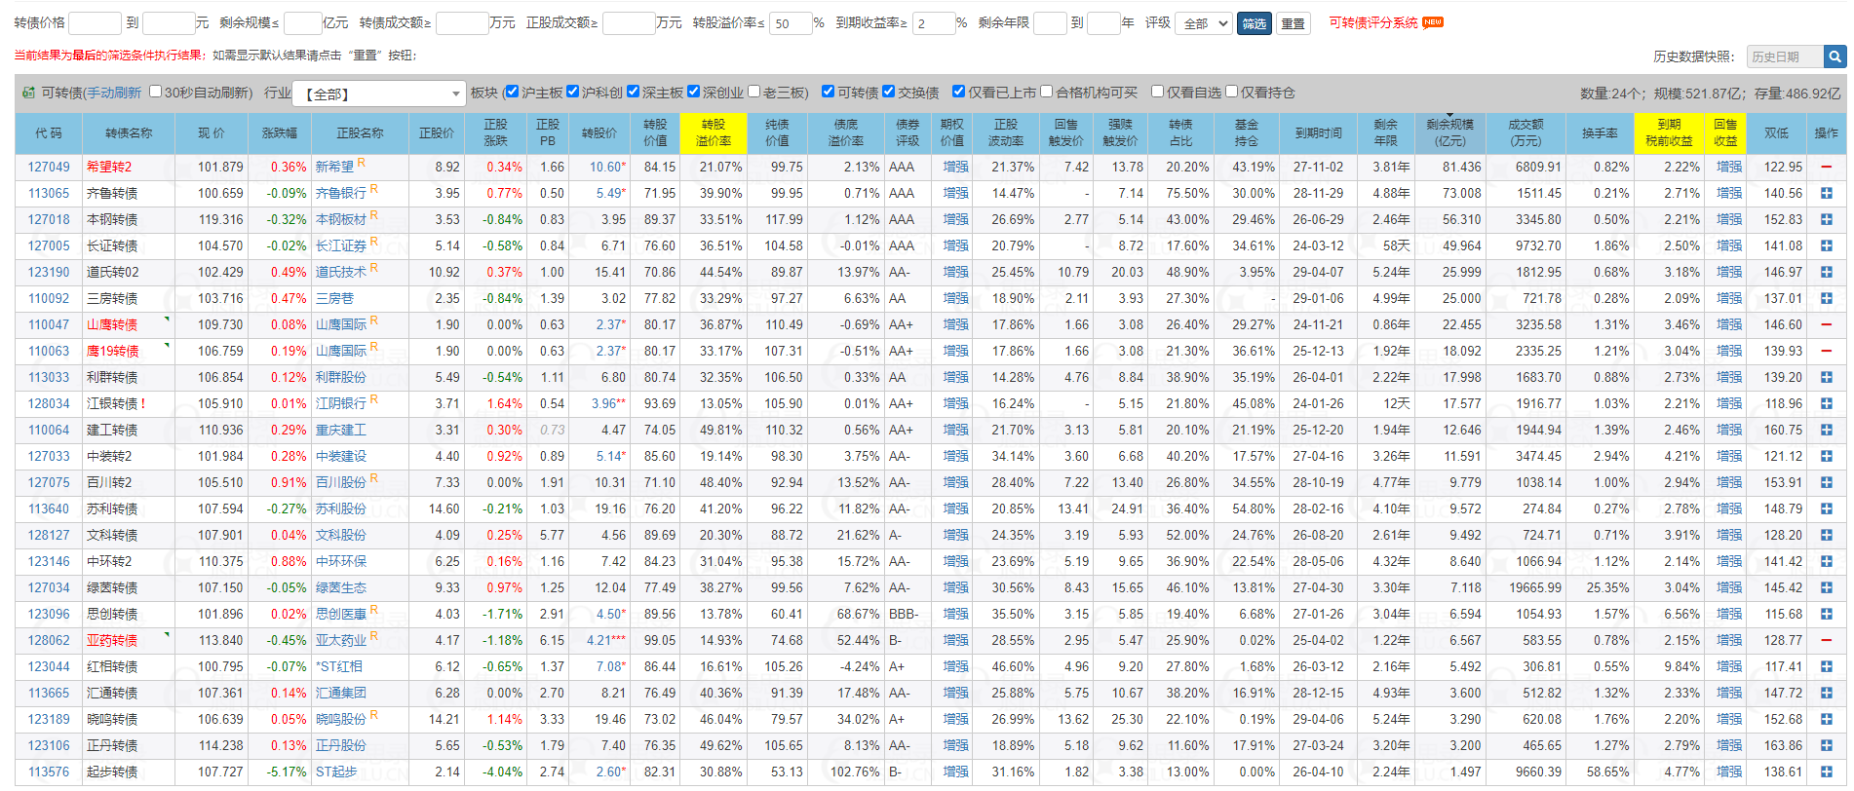Click the 手动刷新 link
The image size is (1854, 791).
coord(114,93)
